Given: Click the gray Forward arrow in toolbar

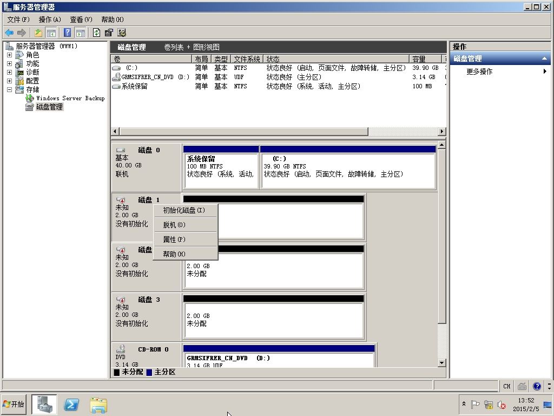Looking at the screenshot, I should point(22,33).
